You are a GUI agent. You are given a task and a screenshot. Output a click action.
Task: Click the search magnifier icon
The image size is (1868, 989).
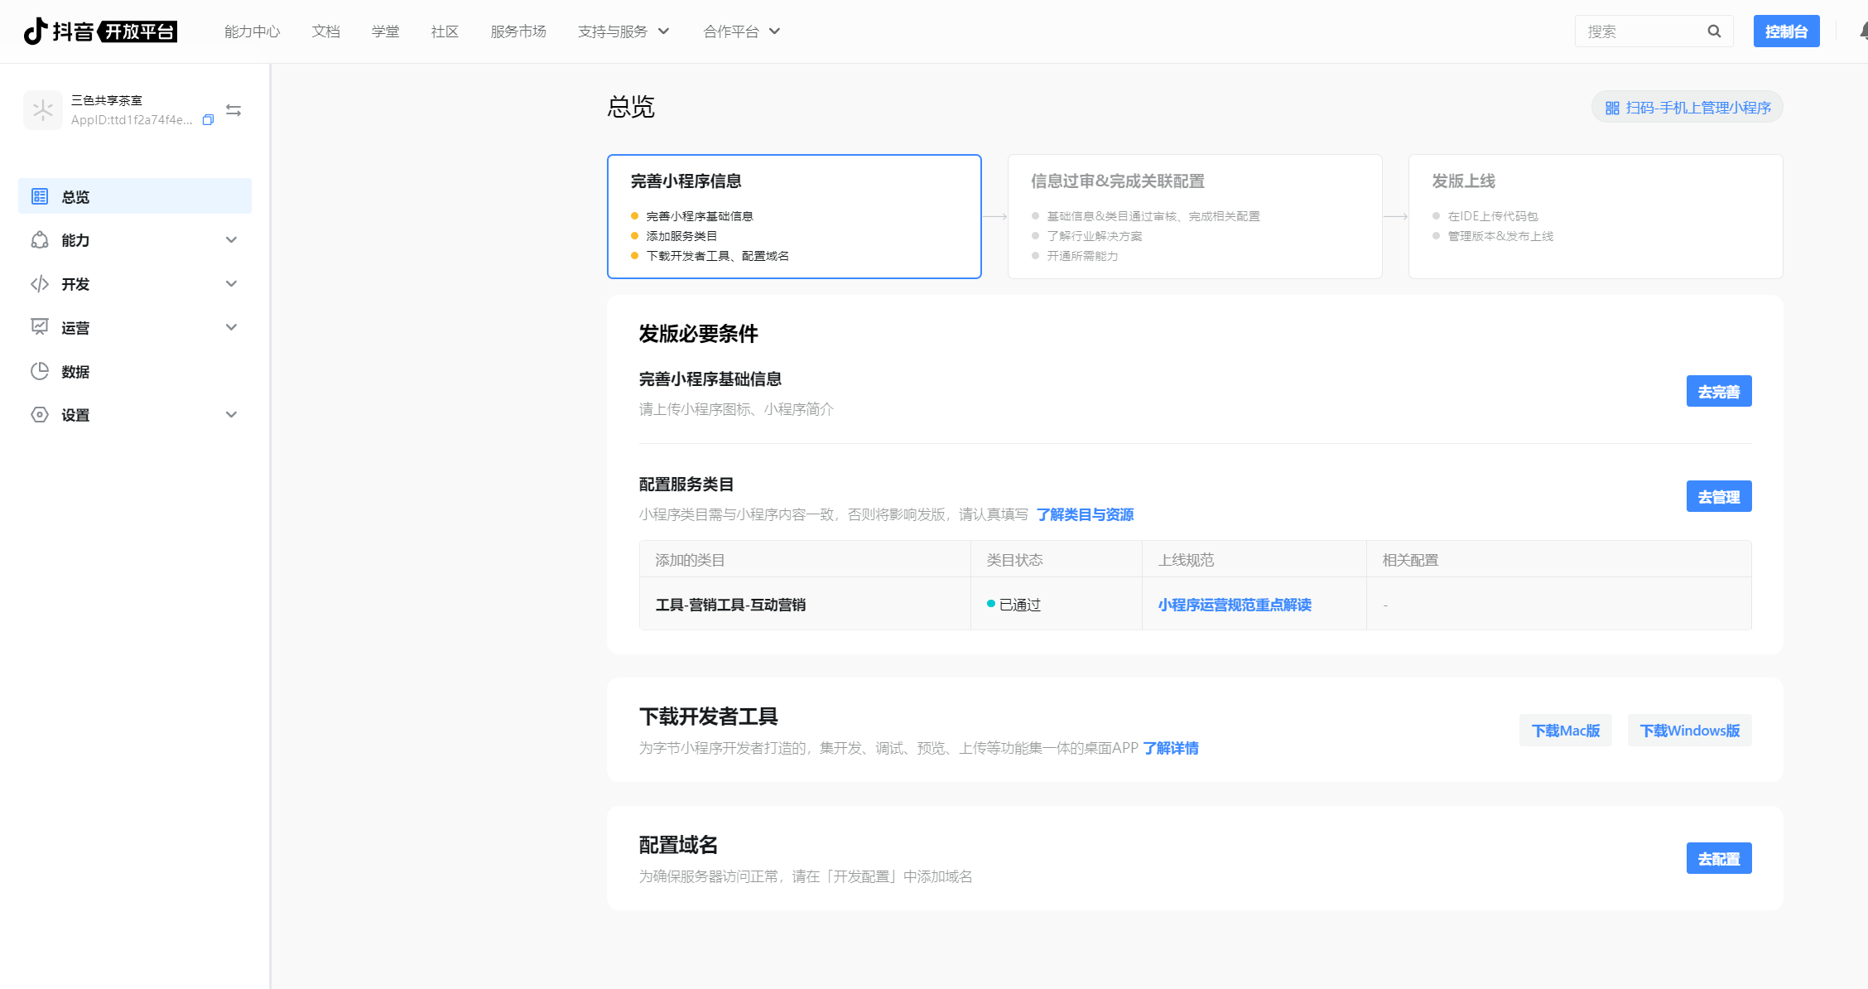tap(1714, 31)
